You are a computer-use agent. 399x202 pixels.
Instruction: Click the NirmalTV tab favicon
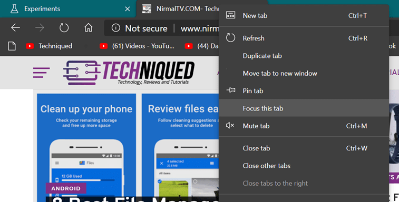click(147, 9)
